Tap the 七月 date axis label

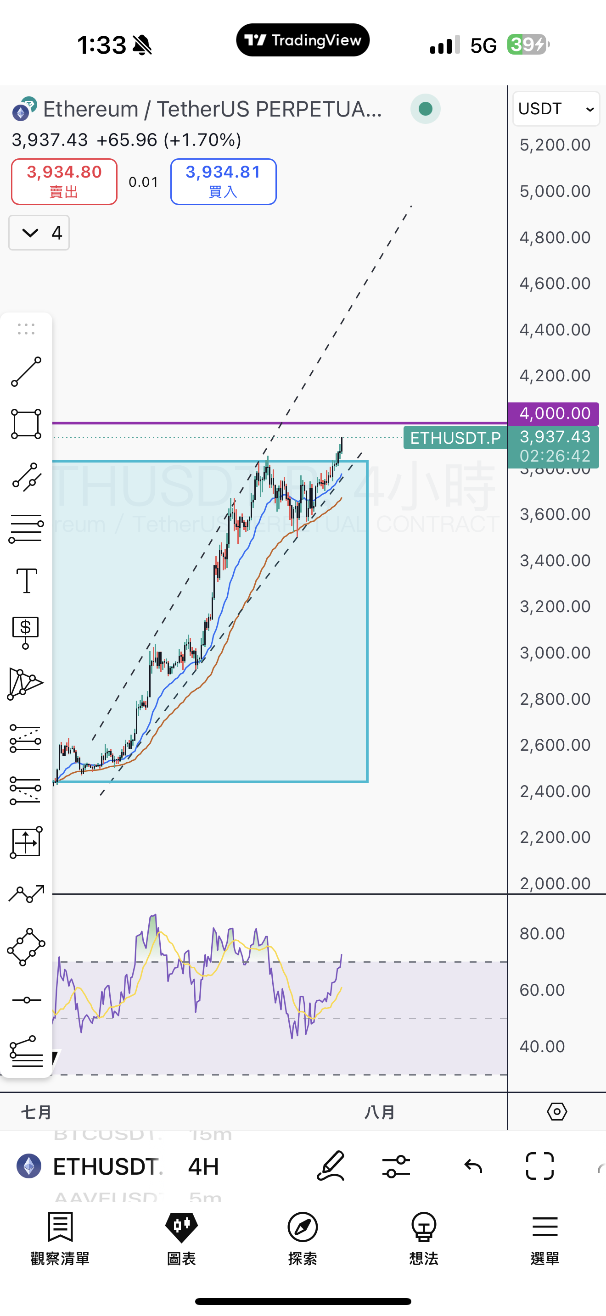coord(36,1112)
